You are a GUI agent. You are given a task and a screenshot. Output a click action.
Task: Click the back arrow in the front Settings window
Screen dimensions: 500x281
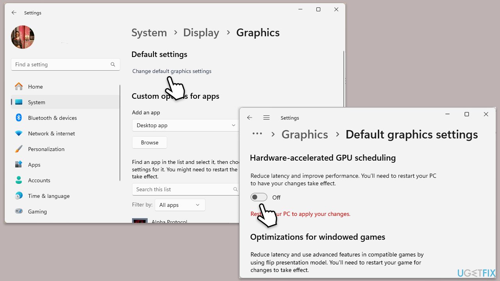(250, 117)
